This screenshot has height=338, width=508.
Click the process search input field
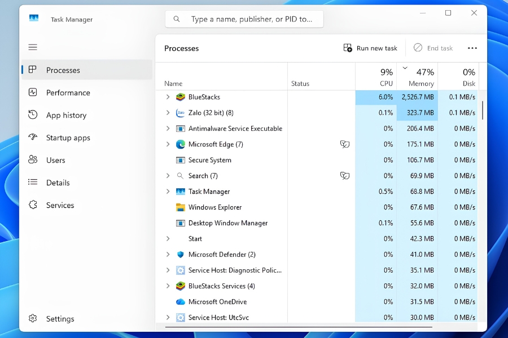coord(244,19)
